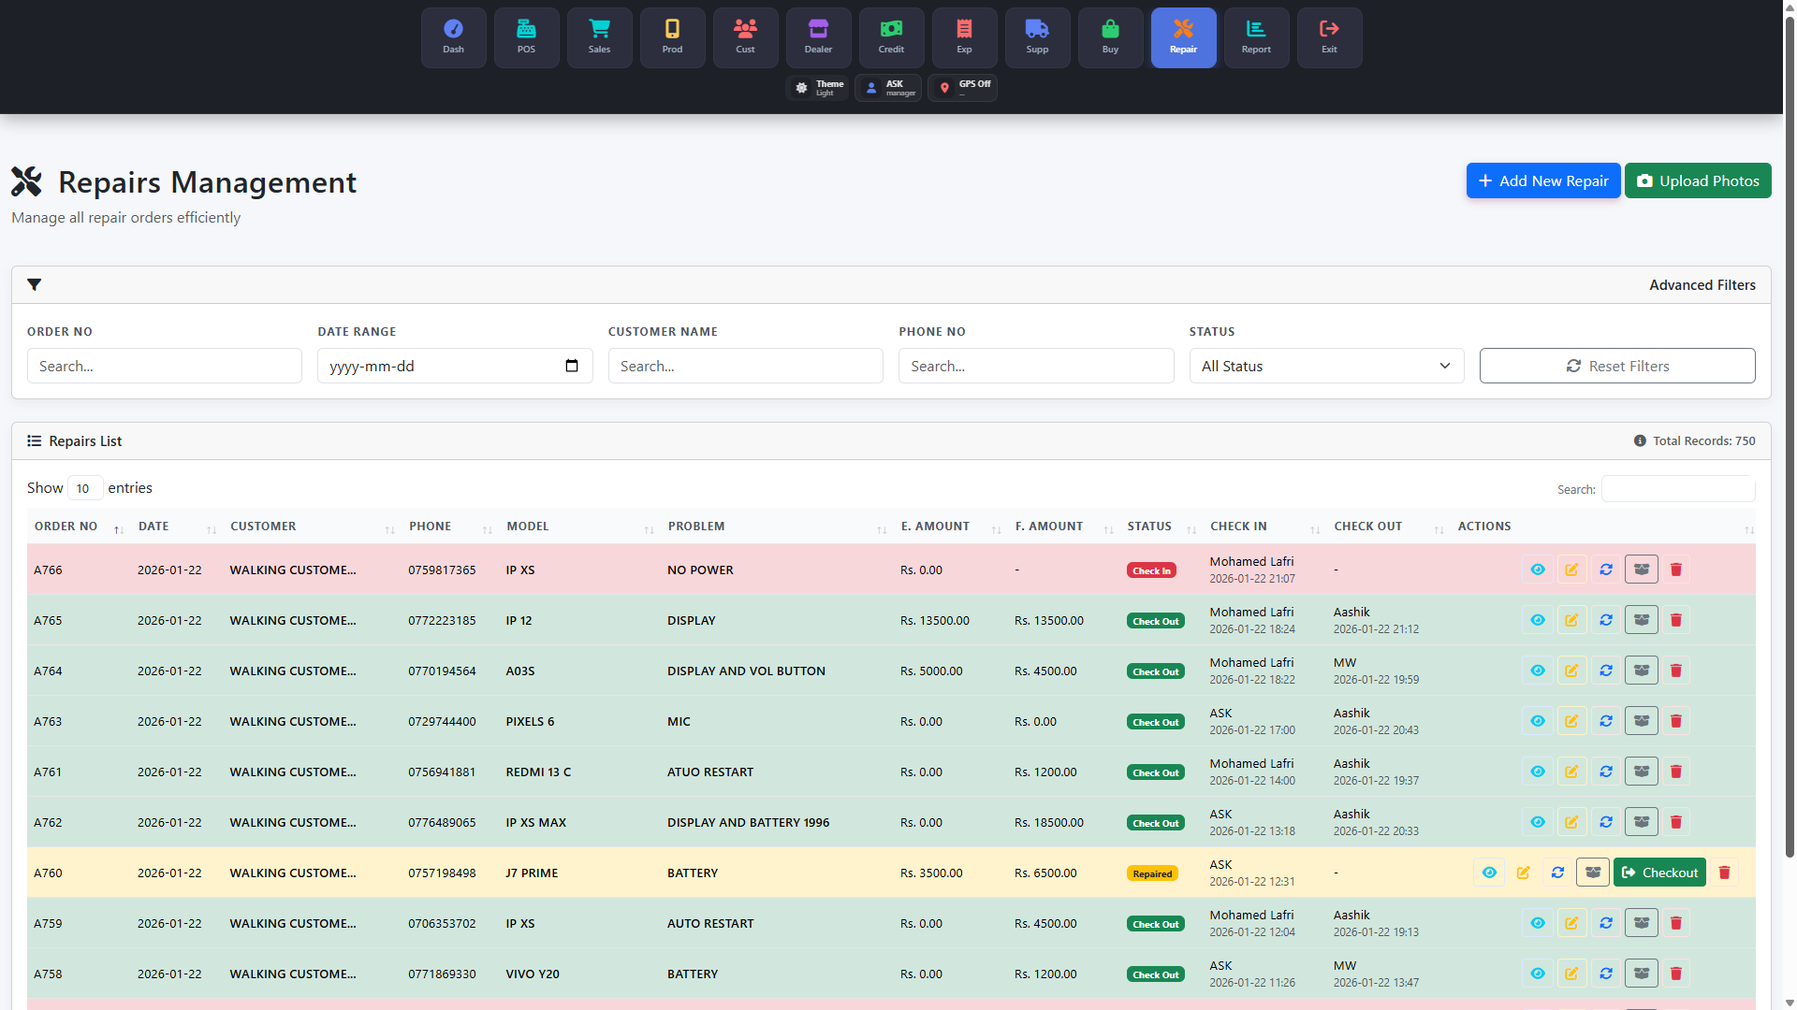Click edit pencil icon for order A766
This screenshot has width=1797, height=1010.
(x=1571, y=570)
